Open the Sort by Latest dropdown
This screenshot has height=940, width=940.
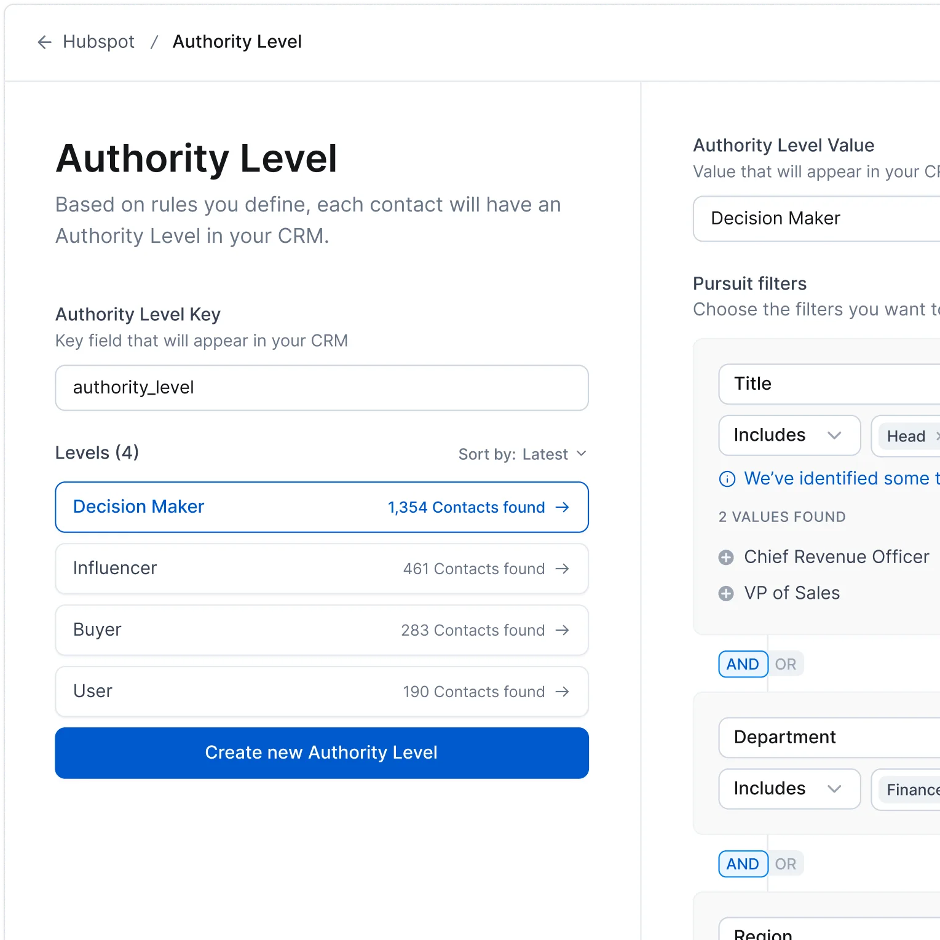point(523,454)
